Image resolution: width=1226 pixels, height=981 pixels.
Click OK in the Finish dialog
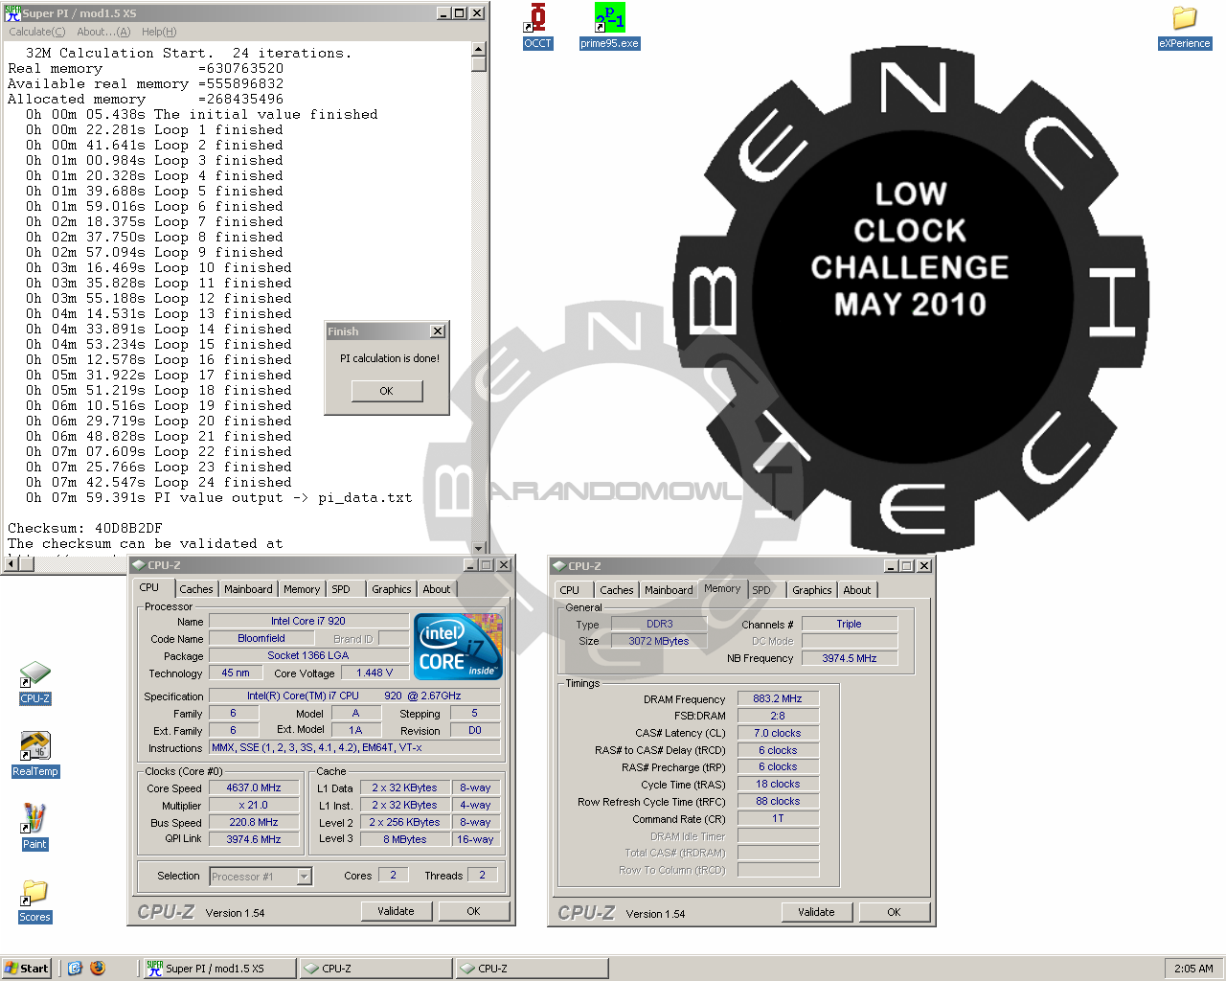pos(386,391)
